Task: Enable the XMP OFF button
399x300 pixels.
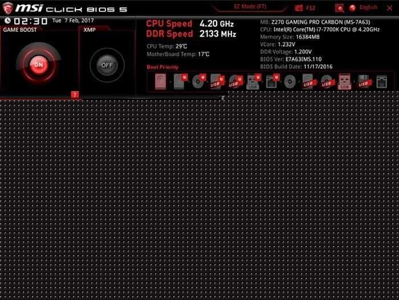Action: pos(107,65)
